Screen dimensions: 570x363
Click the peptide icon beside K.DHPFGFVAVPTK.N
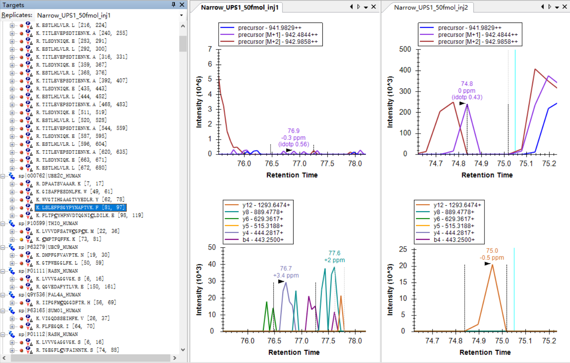(29, 255)
